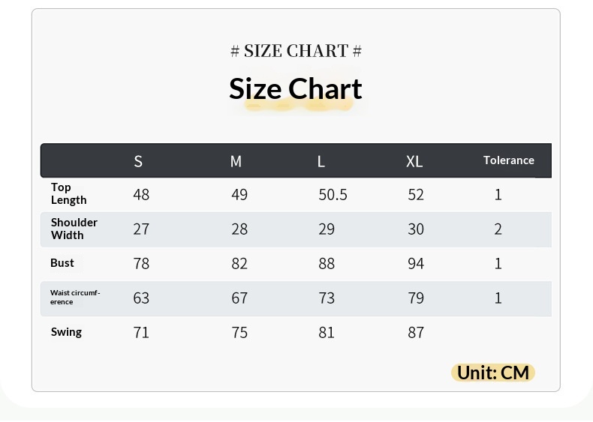Select the Waist circumference row label
The height and width of the screenshot is (422, 593).
[75, 298]
